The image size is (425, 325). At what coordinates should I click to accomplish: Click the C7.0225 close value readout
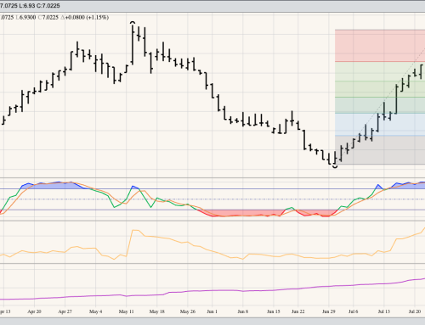pyautogui.click(x=48, y=17)
